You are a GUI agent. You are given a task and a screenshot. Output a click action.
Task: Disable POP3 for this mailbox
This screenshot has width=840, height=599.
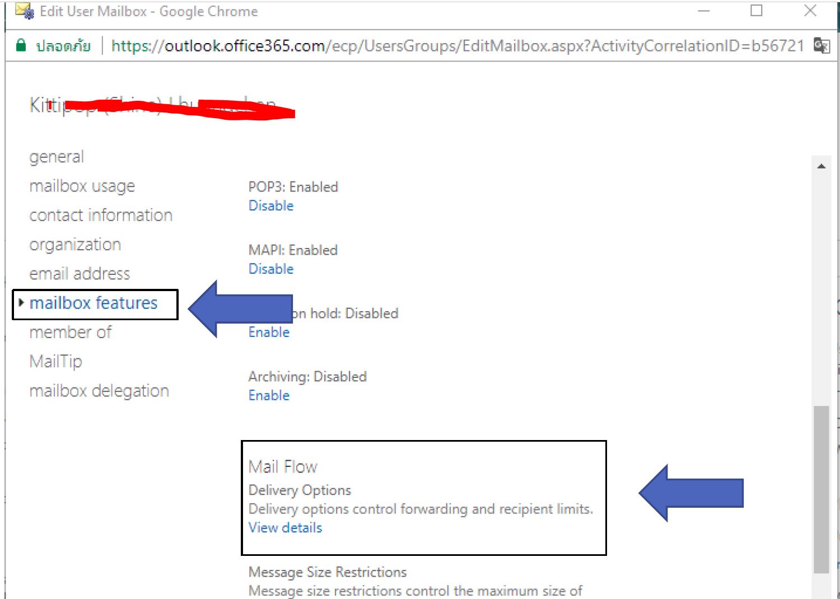pyautogui.click(x=271, y=205)
